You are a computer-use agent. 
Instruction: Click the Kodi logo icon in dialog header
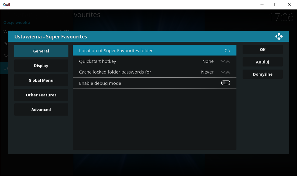click(279, 36)
